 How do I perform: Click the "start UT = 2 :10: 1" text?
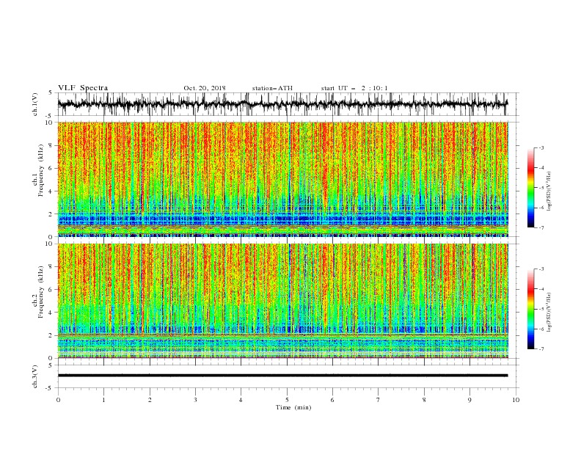(x=354, y=88)
